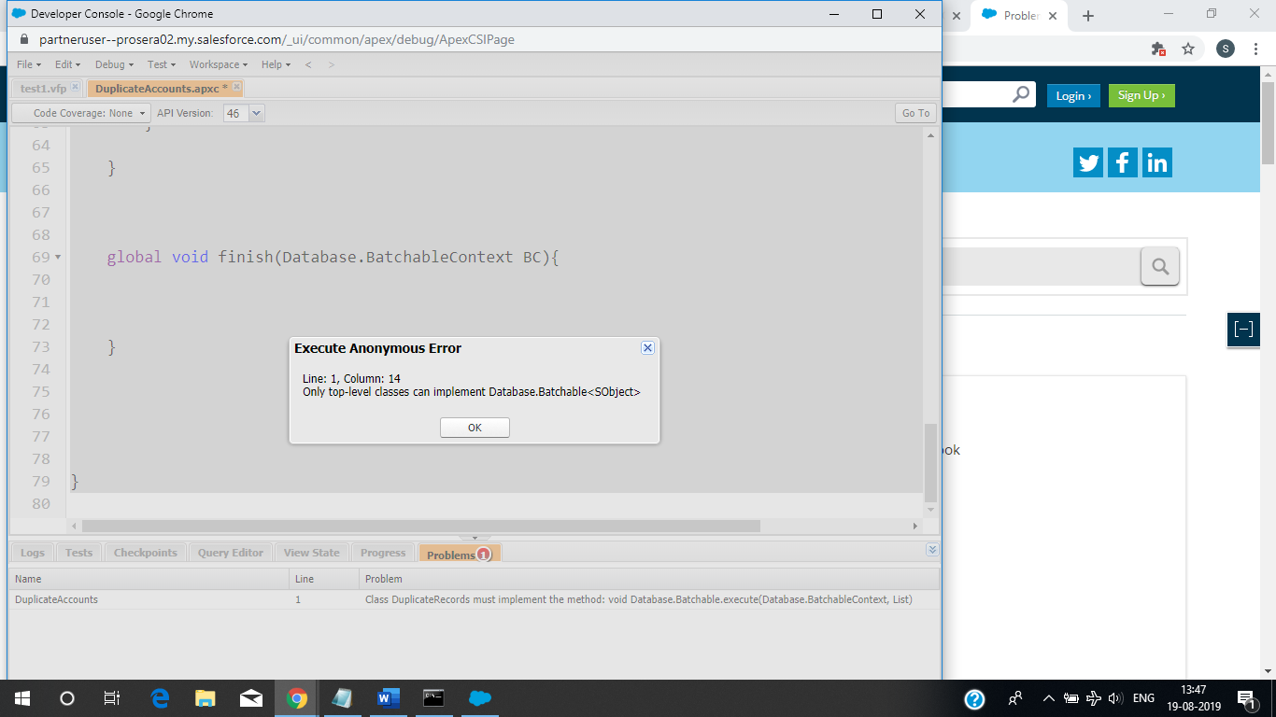This screenshot has height=717, width=1276.
Task: Bookmark the page with the star icon
Action: 1188,49
